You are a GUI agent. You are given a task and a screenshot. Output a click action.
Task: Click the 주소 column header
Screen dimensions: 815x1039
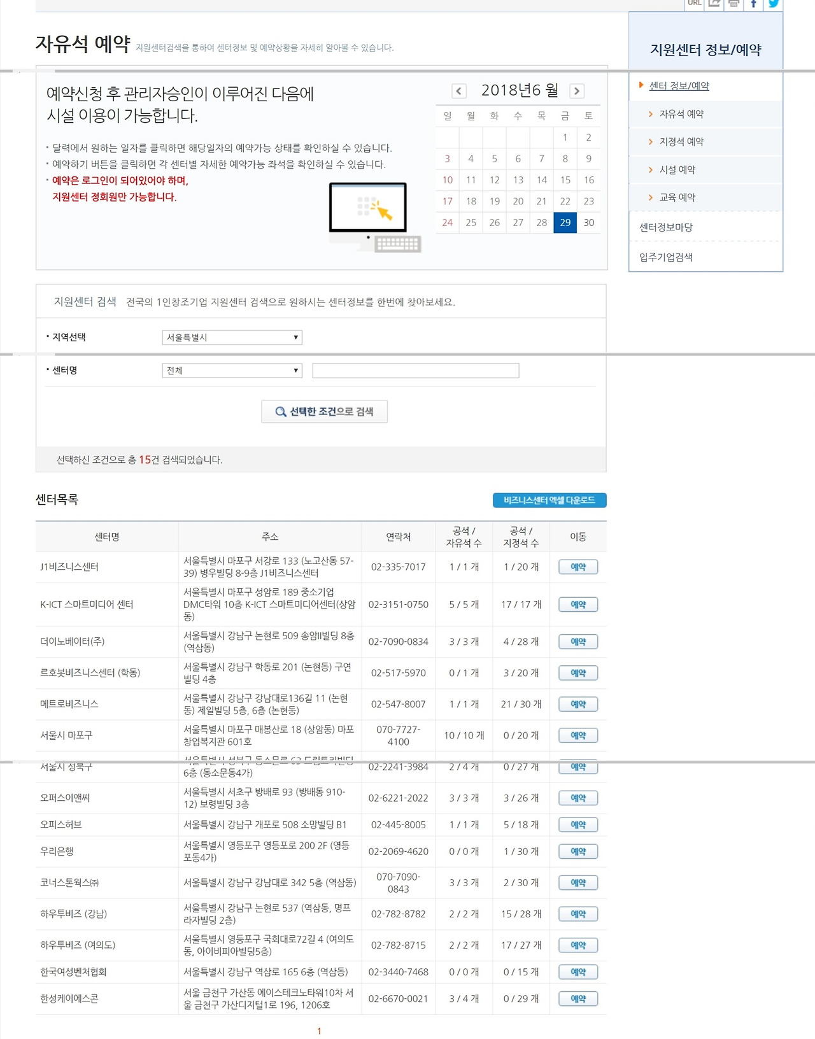[x=270, y=537]
